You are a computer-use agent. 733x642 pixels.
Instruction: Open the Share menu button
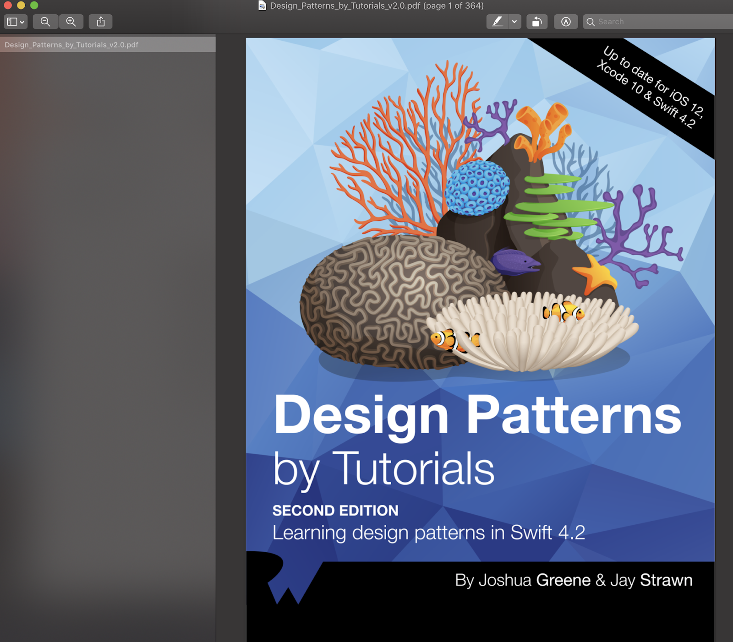pyautogui.click(x=101, y=22)
